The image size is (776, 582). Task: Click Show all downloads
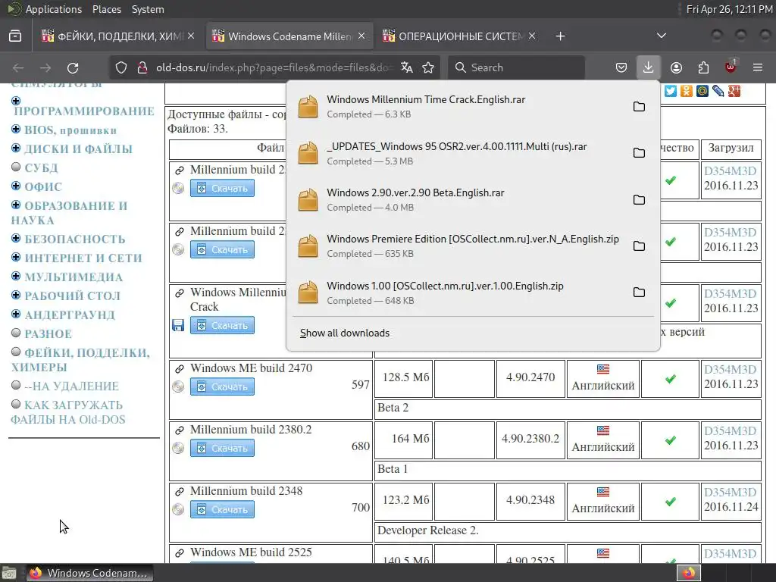click(345, 333)
